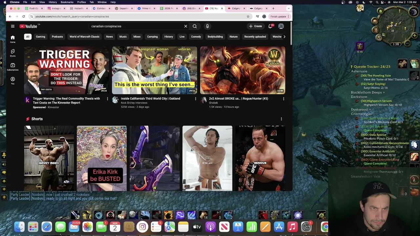The image size is (420, 236).
Task: Open Apple TV from the Dock
Action: click(197, 227)
